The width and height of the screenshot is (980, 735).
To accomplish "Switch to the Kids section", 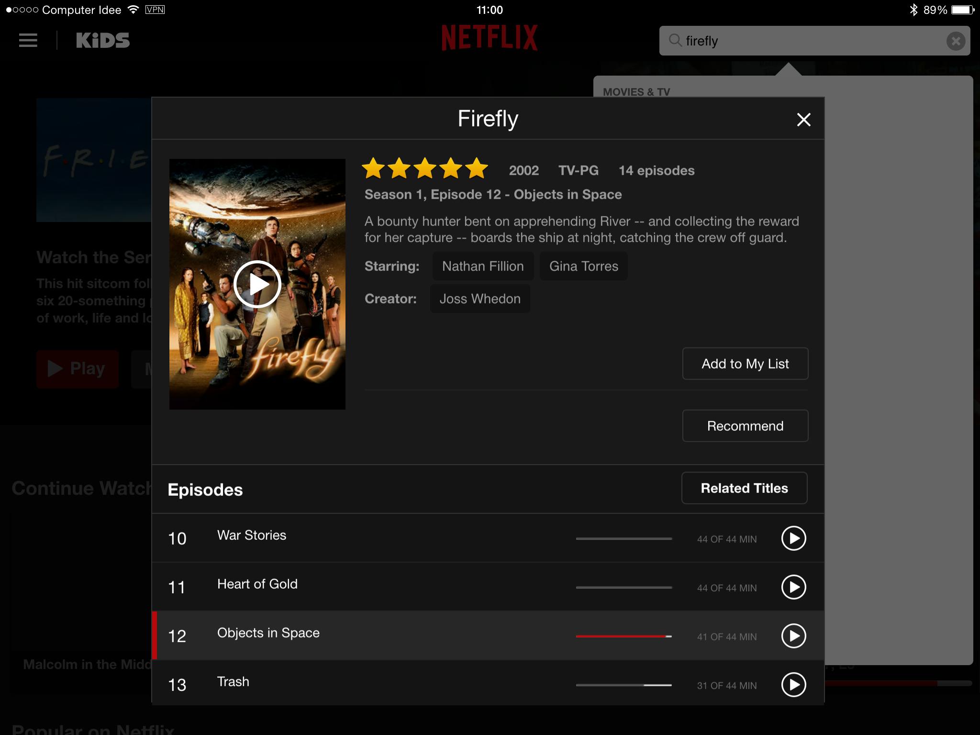I will 103,40.
